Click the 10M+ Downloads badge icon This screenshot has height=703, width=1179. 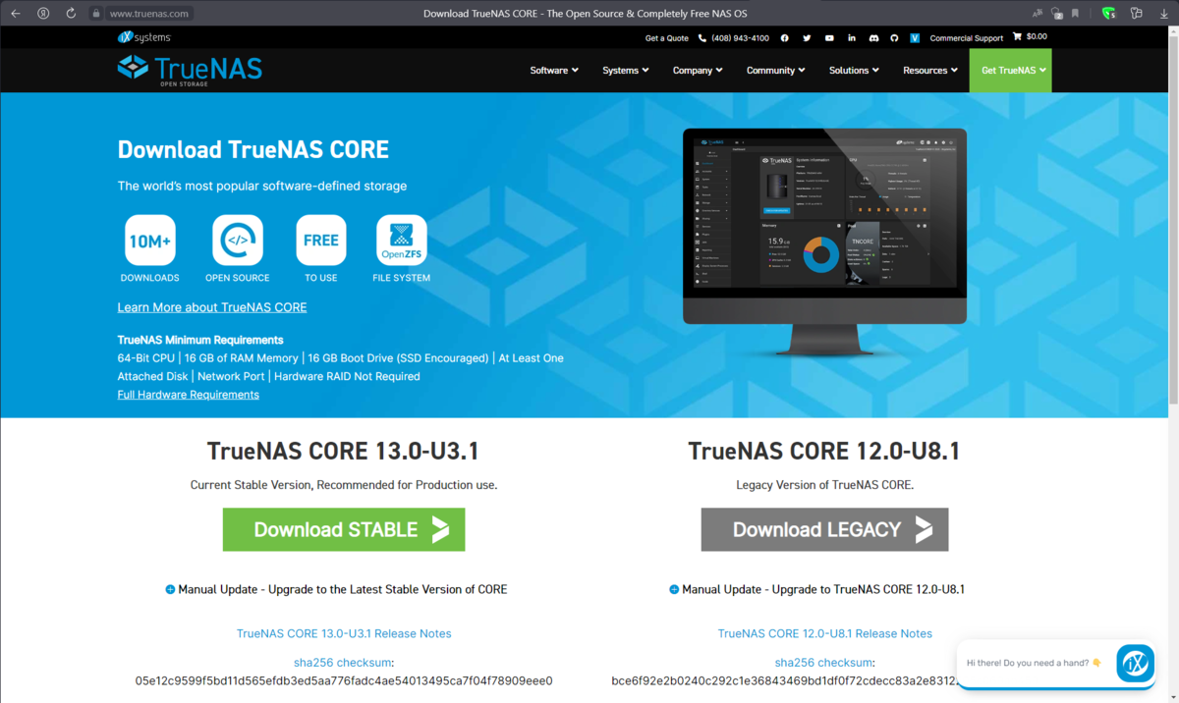[x=150, y=241]
